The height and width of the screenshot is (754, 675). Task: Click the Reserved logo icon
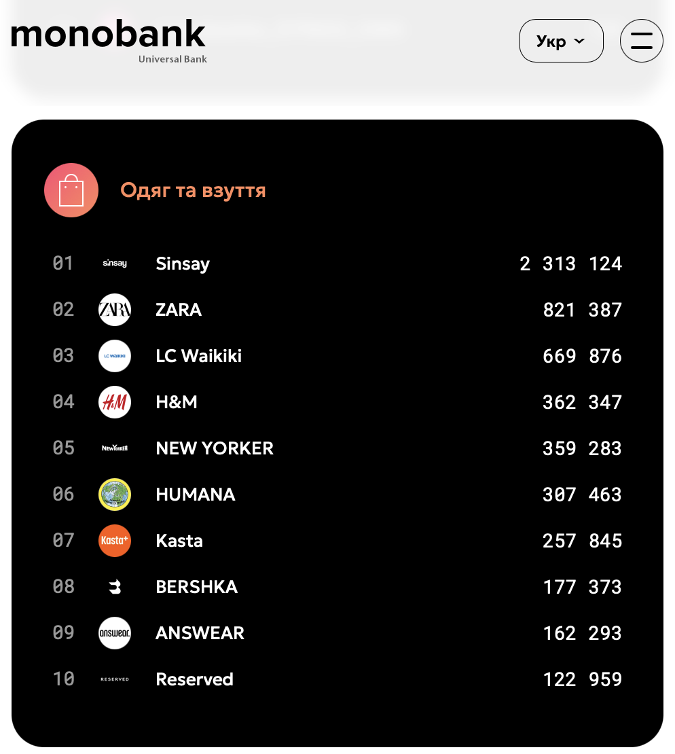tap(114, 679)
